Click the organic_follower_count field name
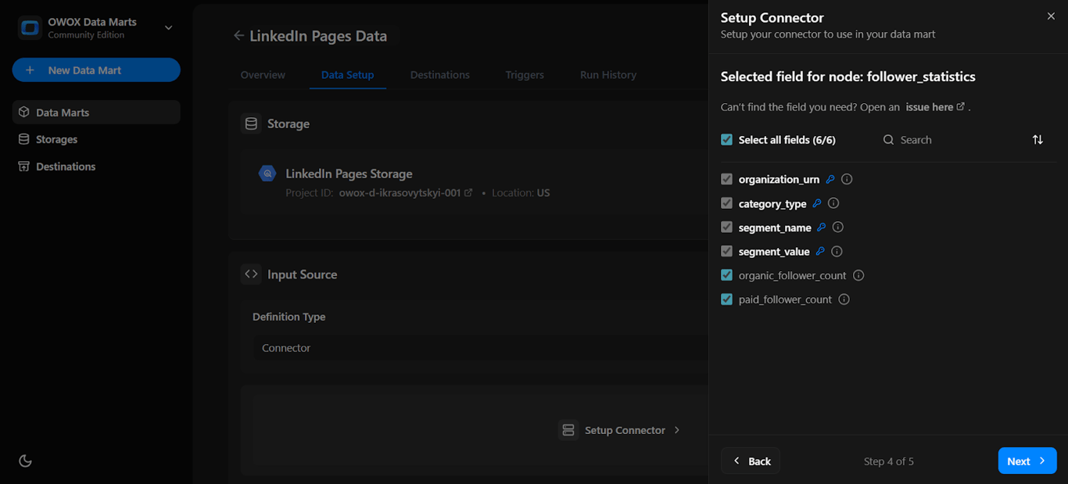Image resolution: width=1068 pixels, height=484 pixels. tap(792, 275)
